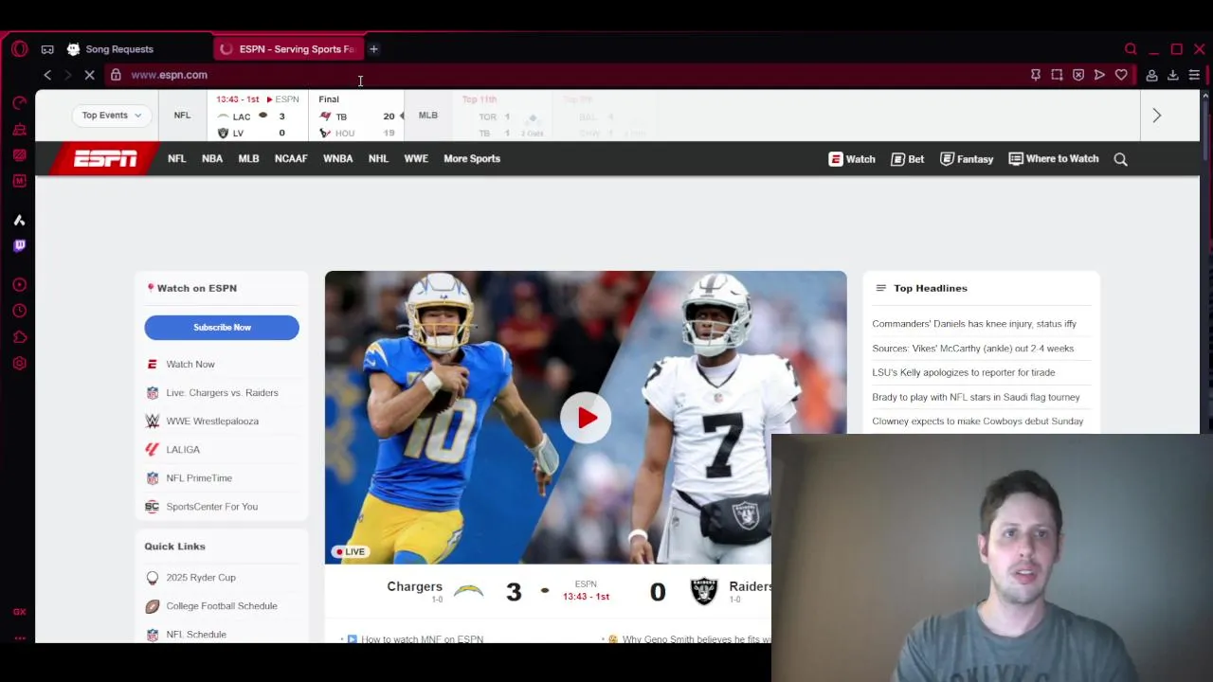The height and width of the screenshot is (682, 1213).
Task: Open the Opera menu logo button
Action: pos(19,49)
